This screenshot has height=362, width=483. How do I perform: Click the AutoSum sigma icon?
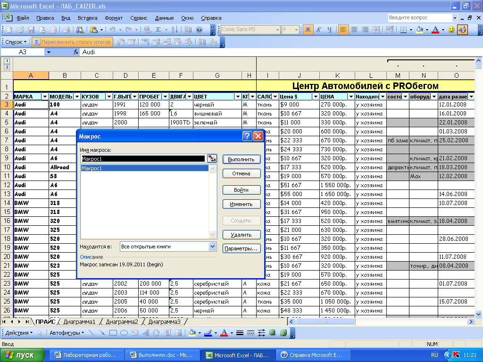(158, 30)
